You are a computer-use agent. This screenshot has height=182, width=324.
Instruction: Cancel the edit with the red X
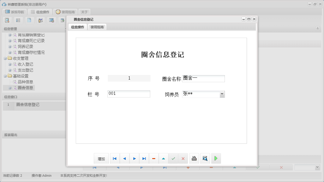(183, 158)
